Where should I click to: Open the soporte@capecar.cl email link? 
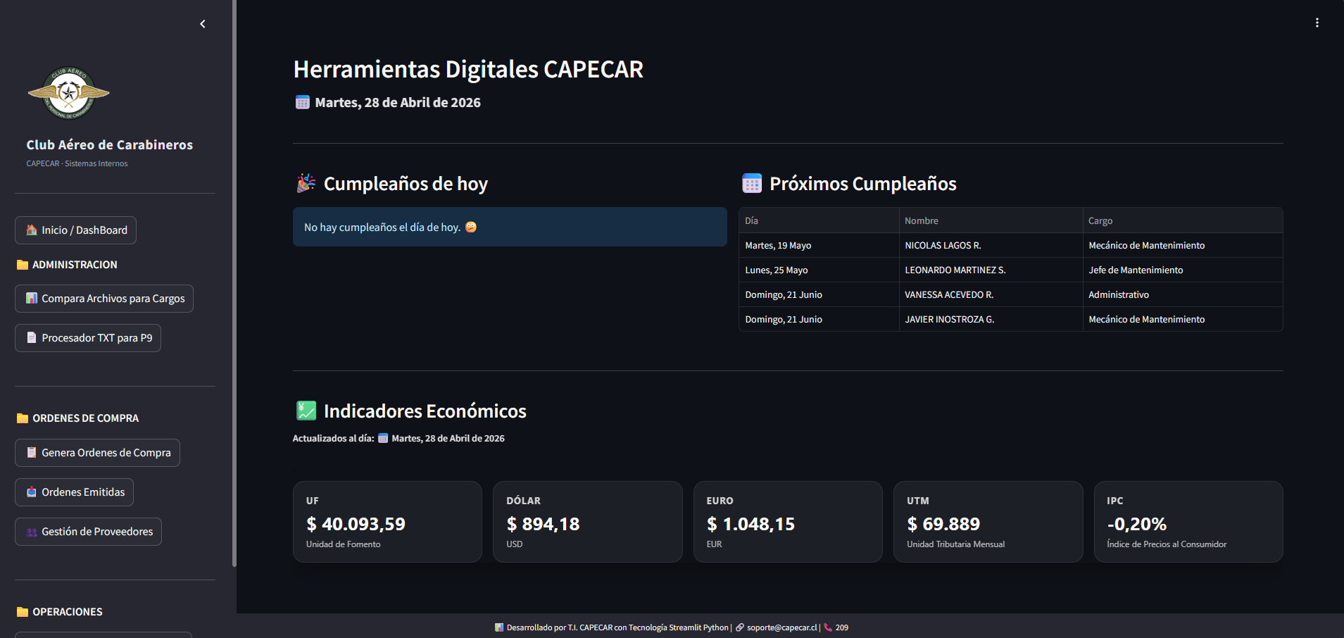pos(781,627)
